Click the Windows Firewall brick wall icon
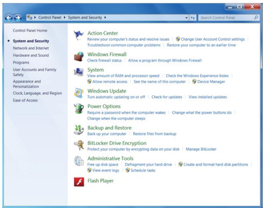 pyautogui.click(x=79, y=57)
